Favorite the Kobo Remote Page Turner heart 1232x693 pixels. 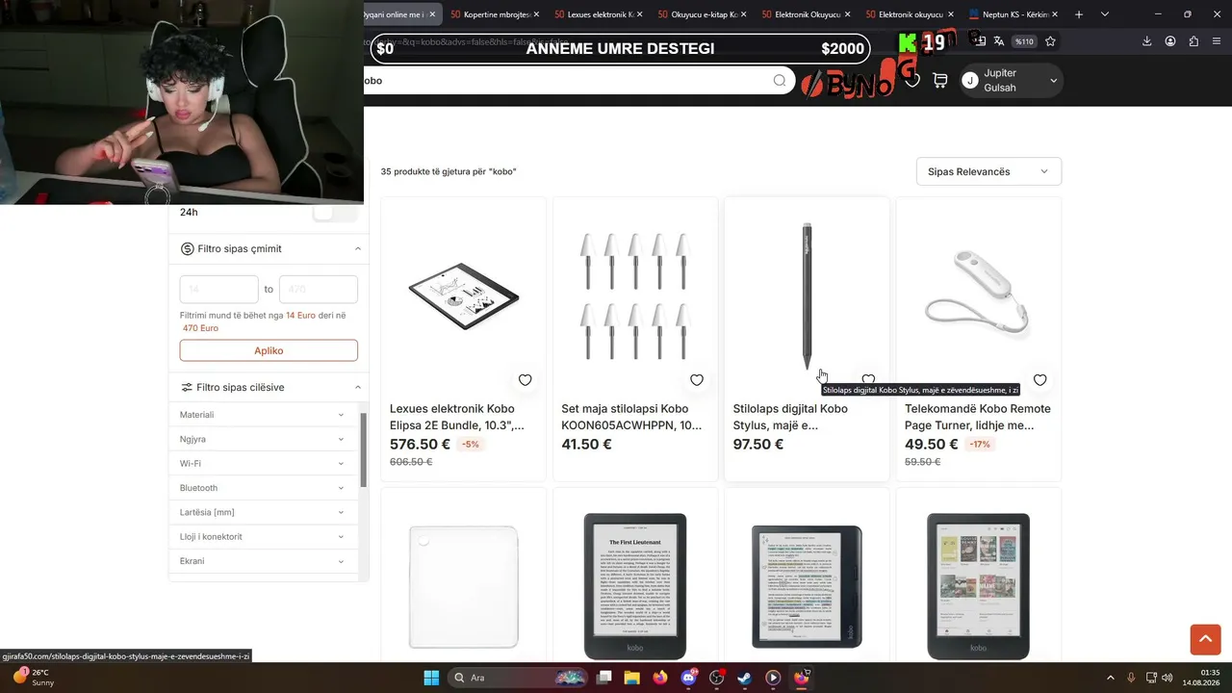pyautogui.click(x=1039, y=380)
